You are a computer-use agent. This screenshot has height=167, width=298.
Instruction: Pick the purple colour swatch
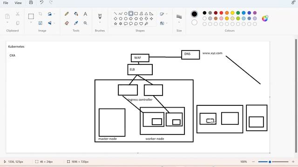pyautogui.click(x=255, y=13)
